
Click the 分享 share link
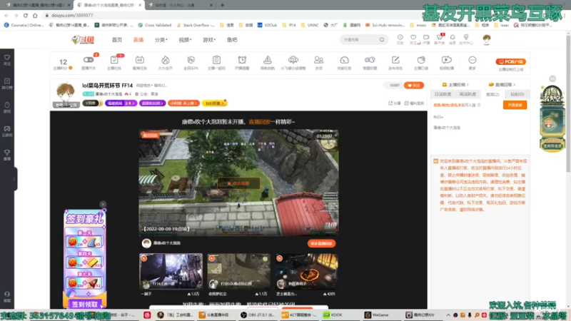[395, 103]
